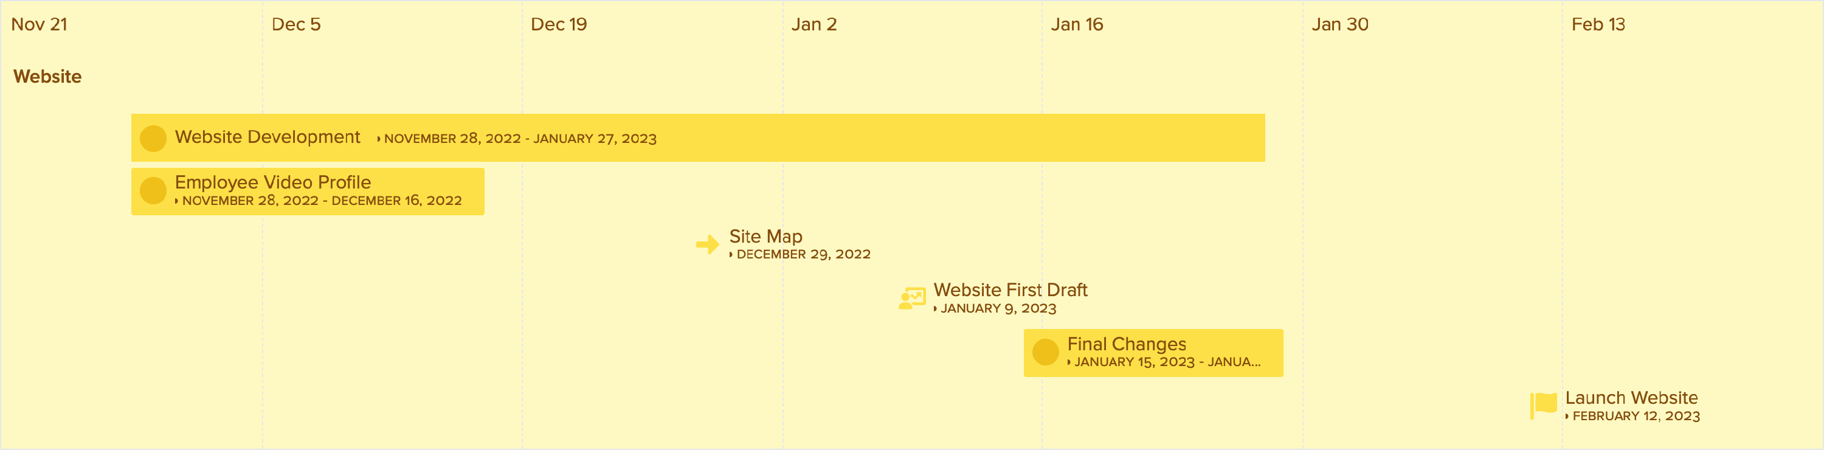Image resolution: width=1824 pixels, height=450 pixels.
Task: Click the circle icon on Final Changes bar
Action: click(x=1045, y=352)
